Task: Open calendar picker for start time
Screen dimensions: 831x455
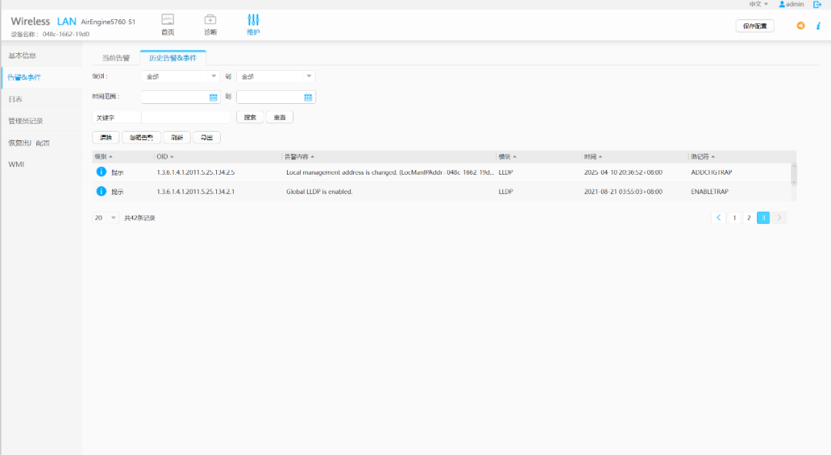Action: (213, 97)
